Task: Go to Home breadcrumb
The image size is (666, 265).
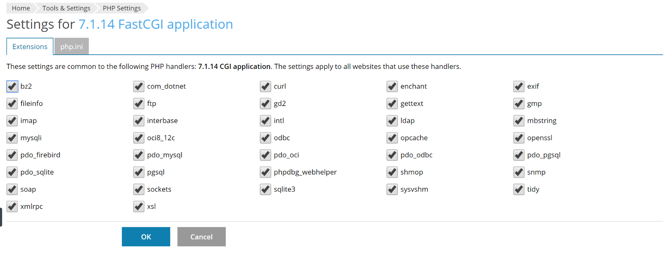Action: point(21,8)
